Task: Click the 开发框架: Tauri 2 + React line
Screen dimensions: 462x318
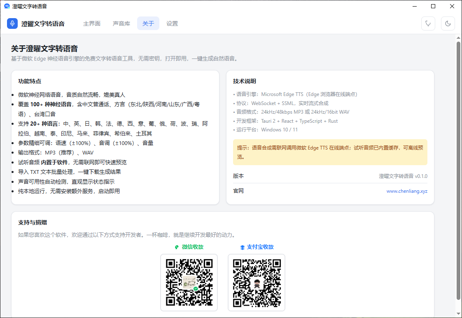Action: pos(285,121)
